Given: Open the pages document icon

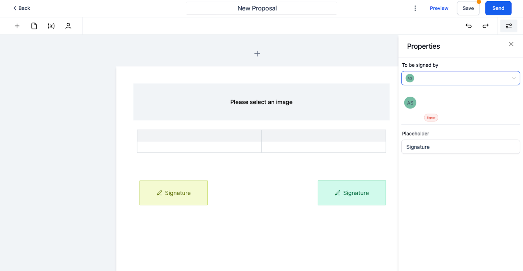Looking at the screenshot, I should pos(34,26).
